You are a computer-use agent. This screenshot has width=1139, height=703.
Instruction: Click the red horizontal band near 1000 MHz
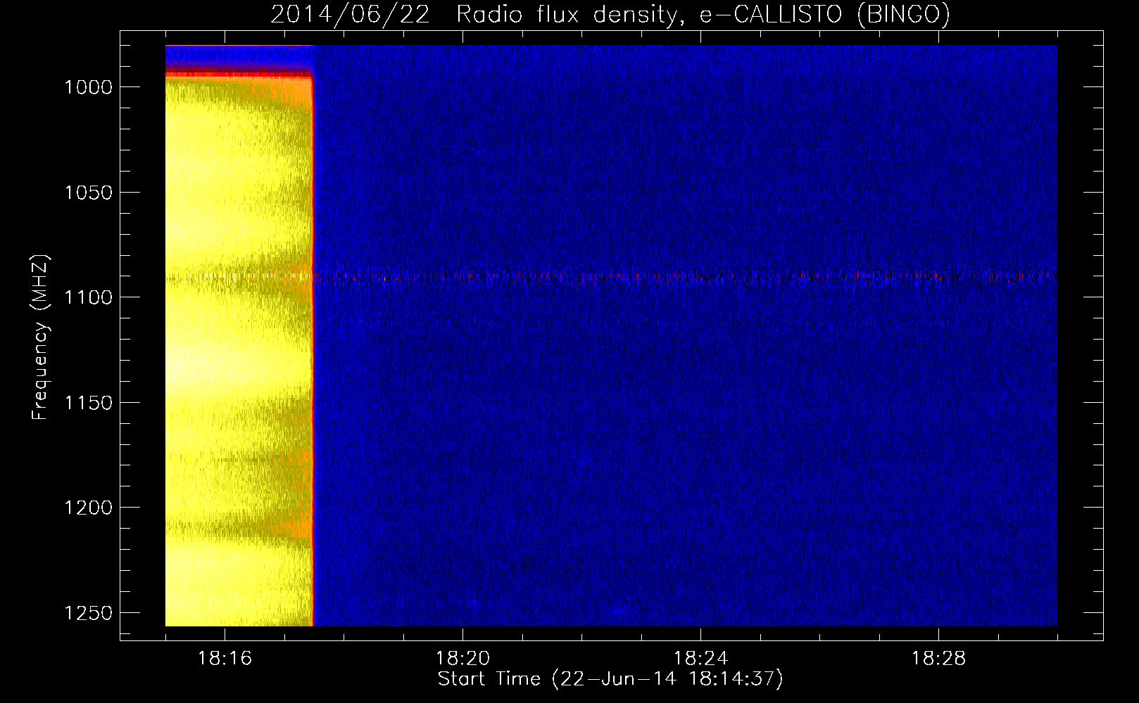pyautogui.click(x=239, y=74)
